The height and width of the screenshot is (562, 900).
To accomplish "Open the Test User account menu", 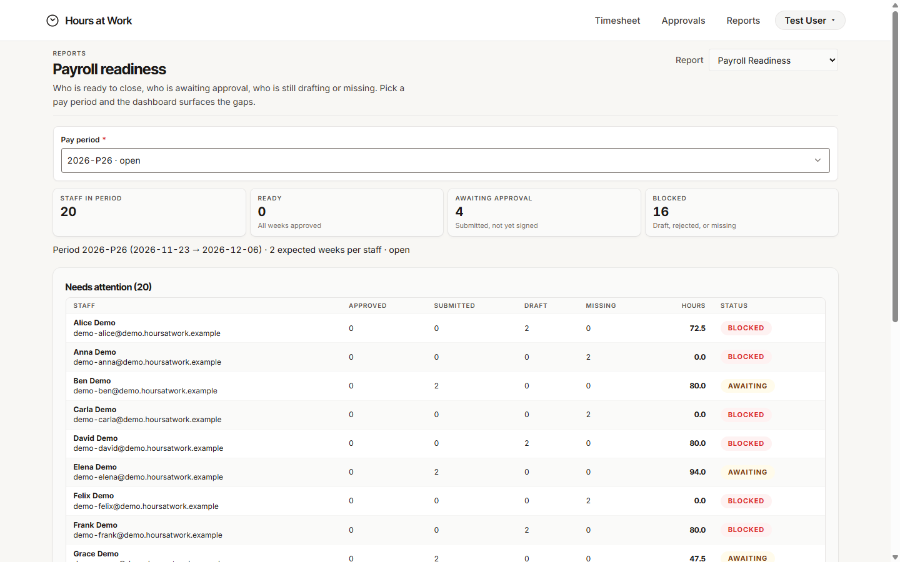I will tap(810, 21).
